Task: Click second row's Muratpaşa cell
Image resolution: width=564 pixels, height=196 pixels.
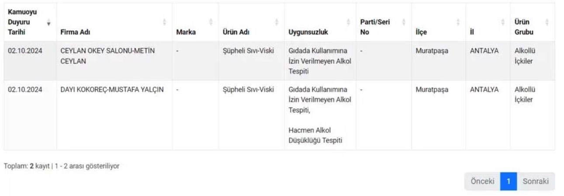Action: [x=432, y=90]
